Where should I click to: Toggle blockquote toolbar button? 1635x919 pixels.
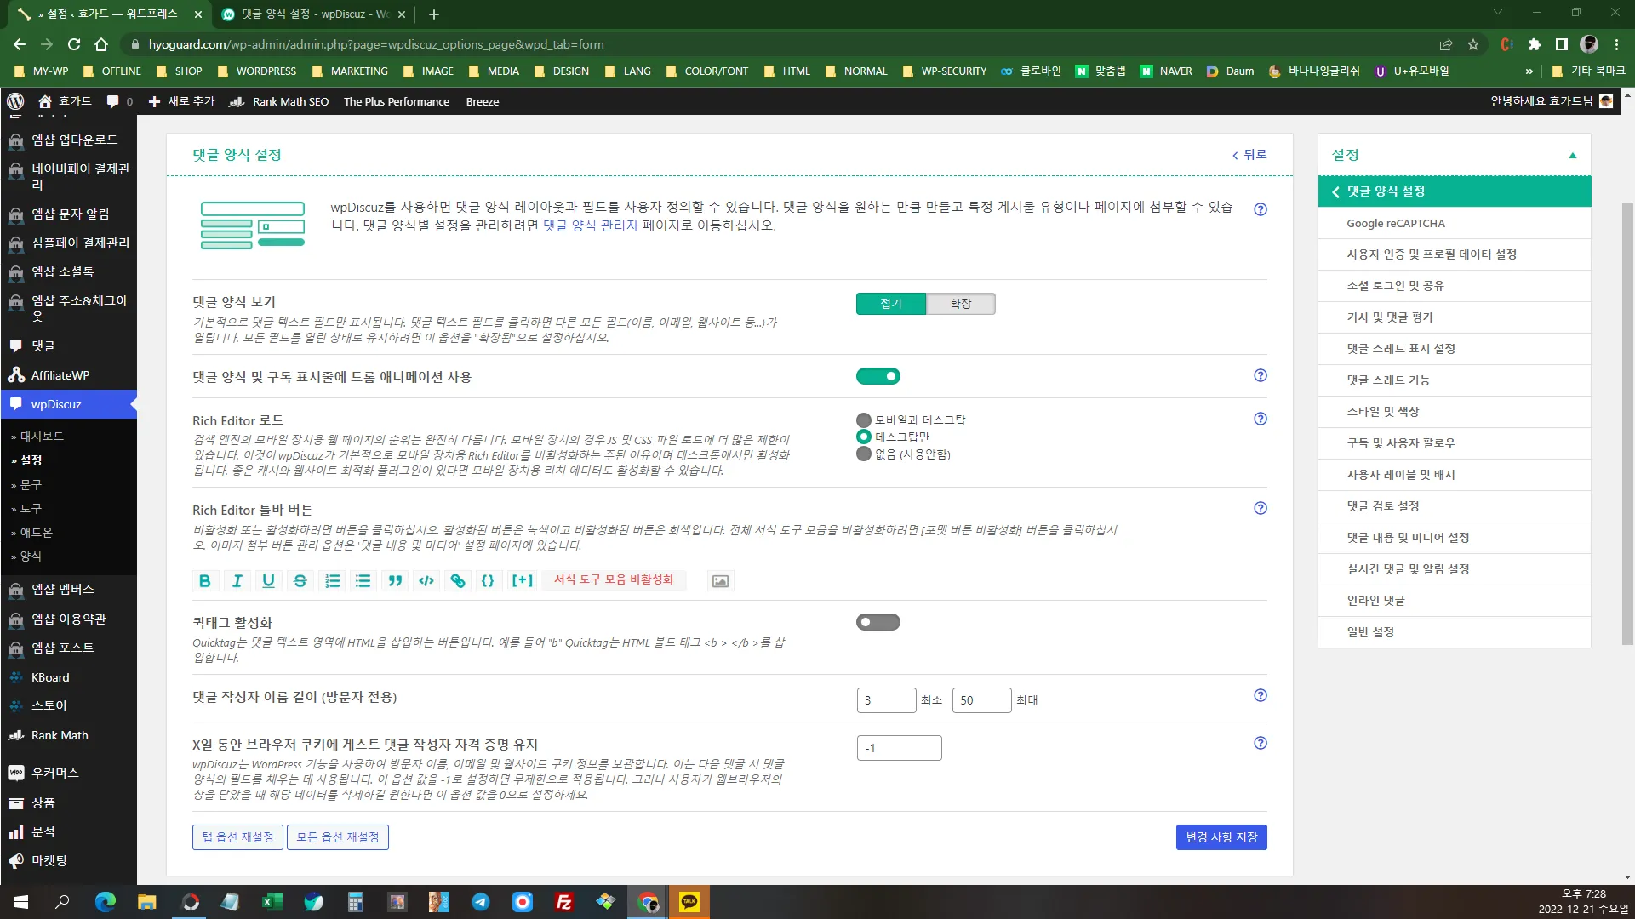(x=395, y=580)
